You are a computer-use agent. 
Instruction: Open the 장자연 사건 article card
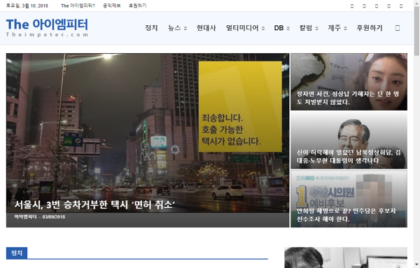pos(349,82)
